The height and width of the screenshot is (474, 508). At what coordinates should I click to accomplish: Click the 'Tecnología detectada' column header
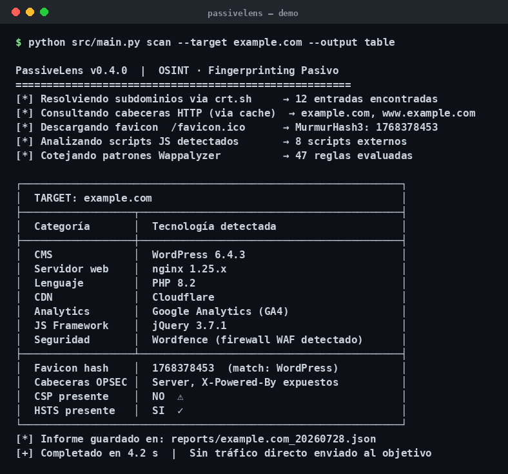click(214, 227)
